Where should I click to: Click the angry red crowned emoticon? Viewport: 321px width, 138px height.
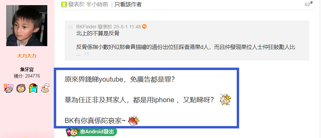tap(134, 121)
